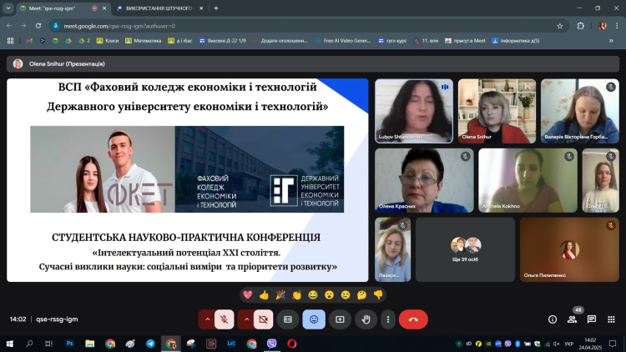Screen dimensions: 626x352
Task: Click the present screen button
Action: click(340, 319)
